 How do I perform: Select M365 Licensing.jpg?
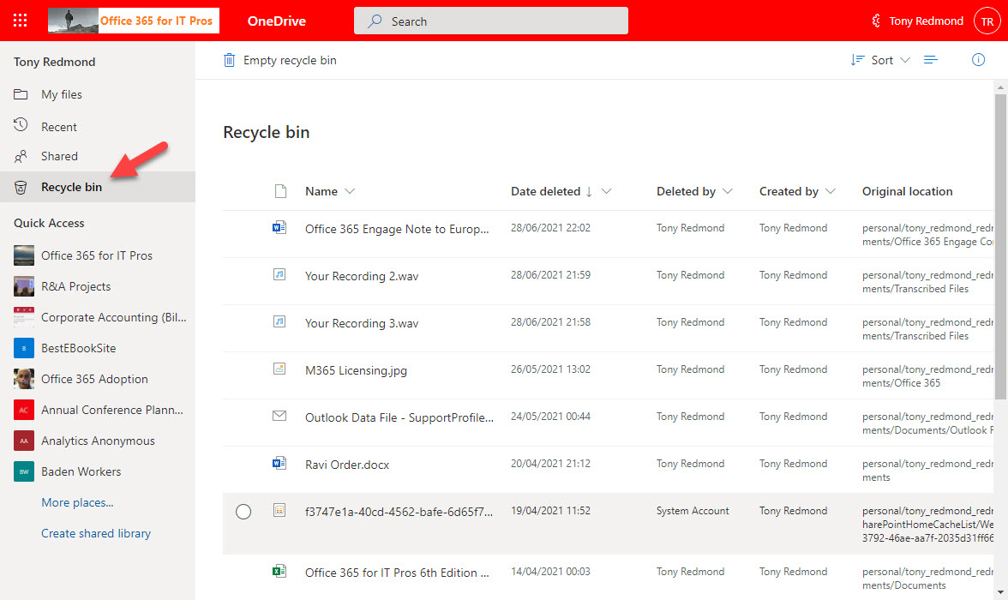pos(356,370)
